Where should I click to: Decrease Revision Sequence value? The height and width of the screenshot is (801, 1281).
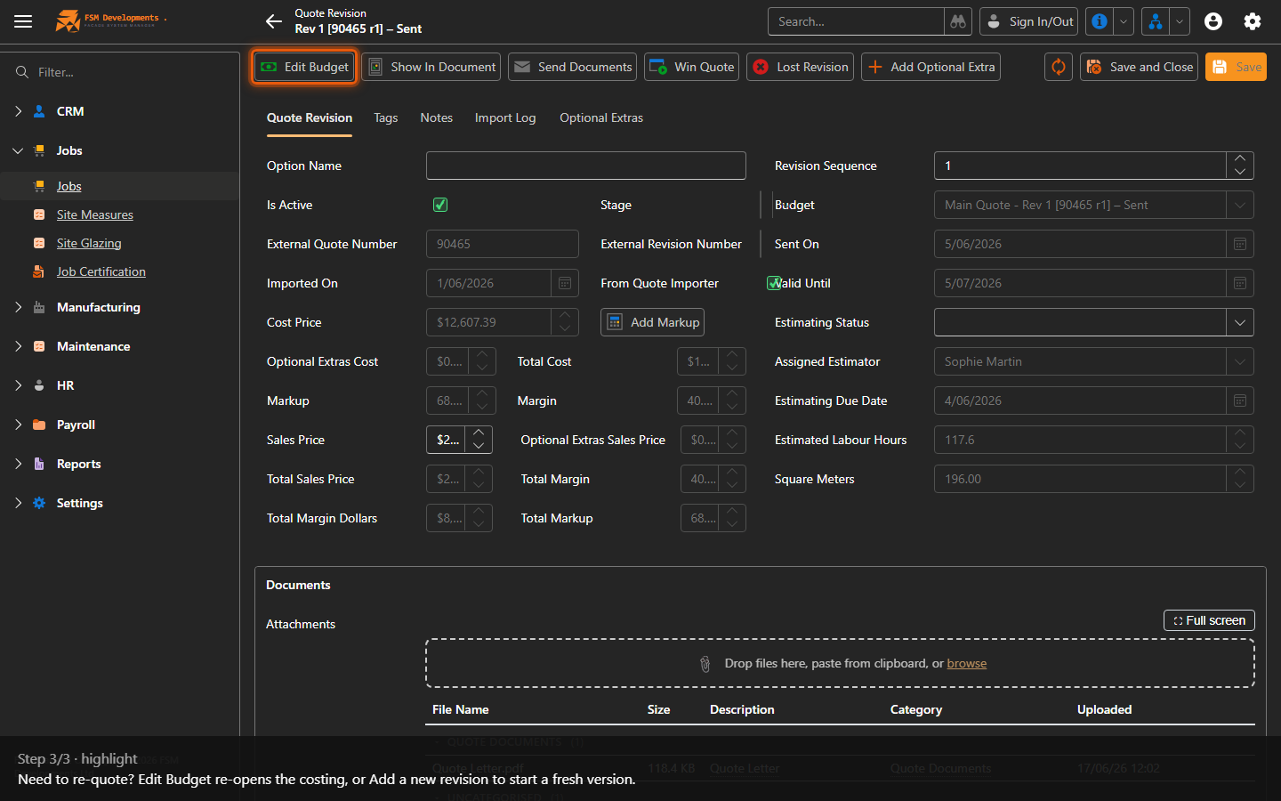point(1240,172)
